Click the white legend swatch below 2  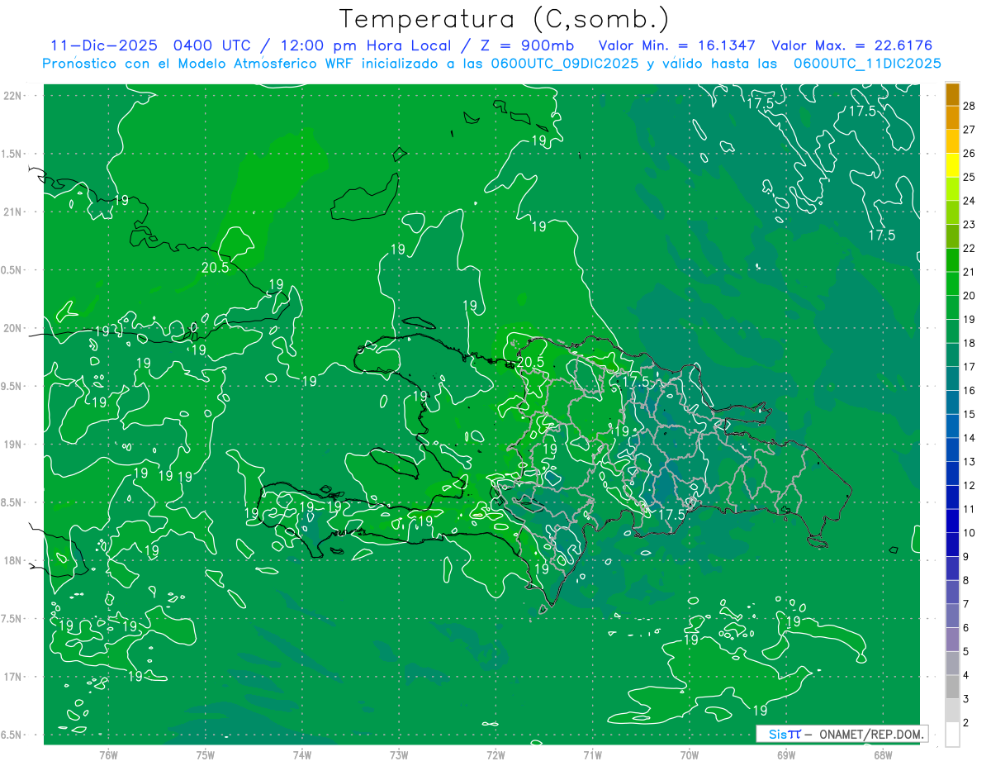(x=952, y=735)
